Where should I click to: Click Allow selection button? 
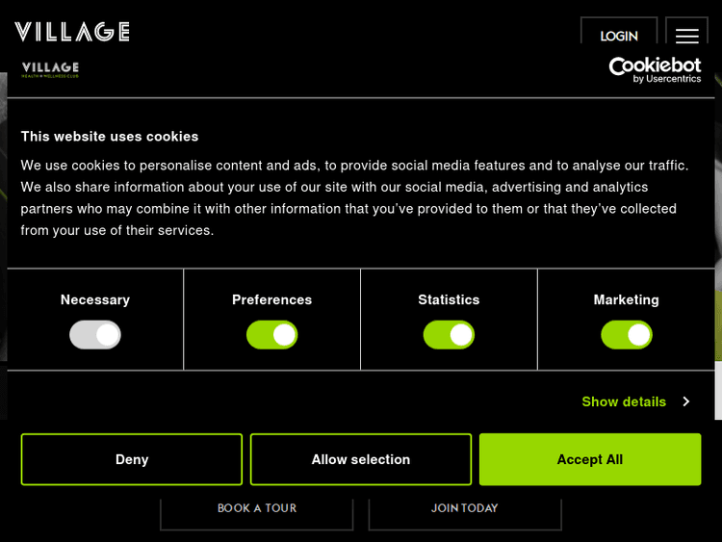click(361, 459)
